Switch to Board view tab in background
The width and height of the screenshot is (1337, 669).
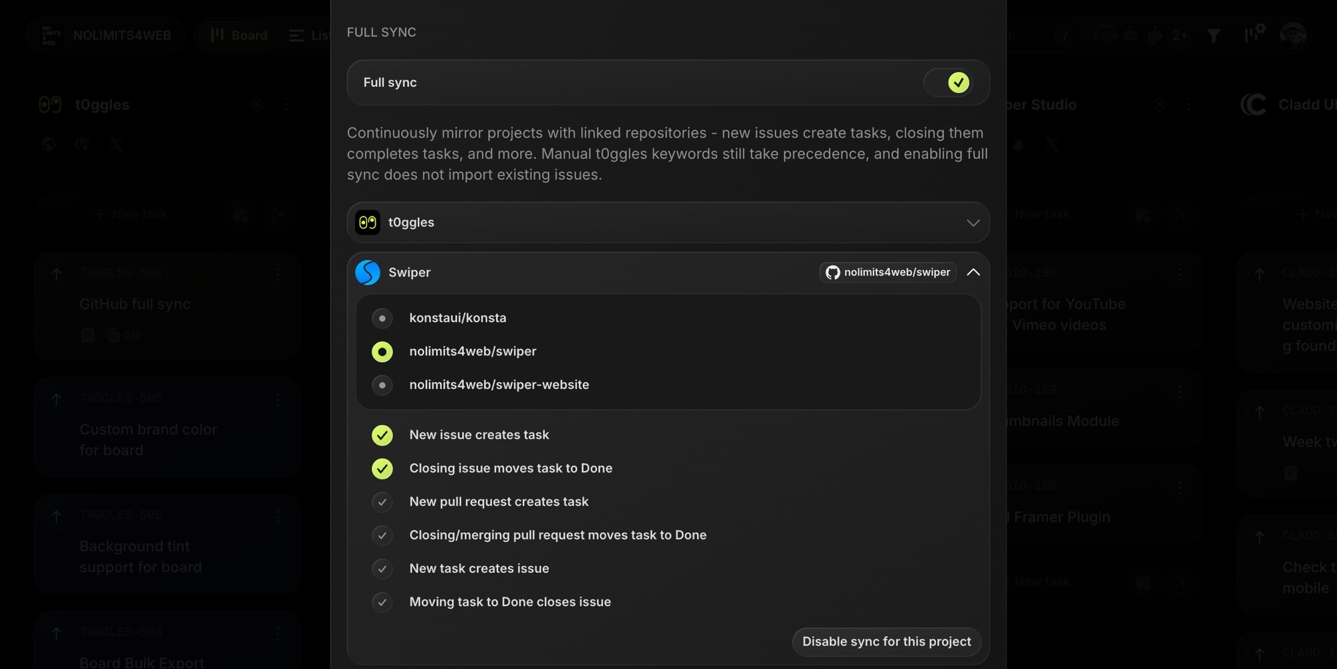pyautogui.click(x=239, y=35)
